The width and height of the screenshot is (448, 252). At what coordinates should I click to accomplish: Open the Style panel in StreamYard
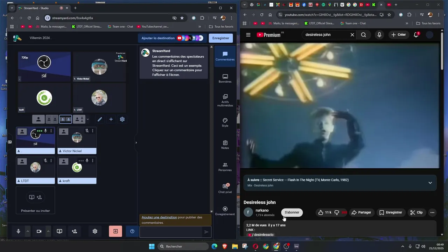[225, 122]
